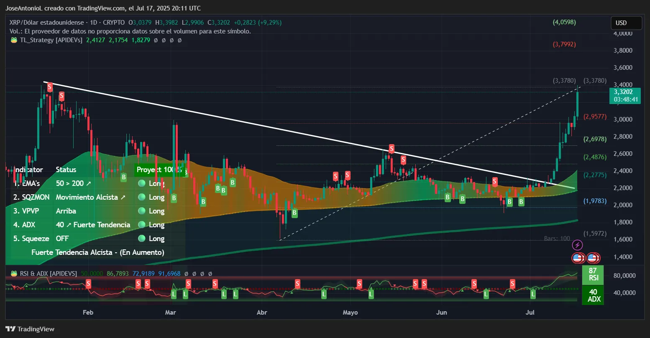The height and width of the screenshot is (338, 650).
Task: Click the frog icon beside RSI & ADX
Action: tap(13, 274)
